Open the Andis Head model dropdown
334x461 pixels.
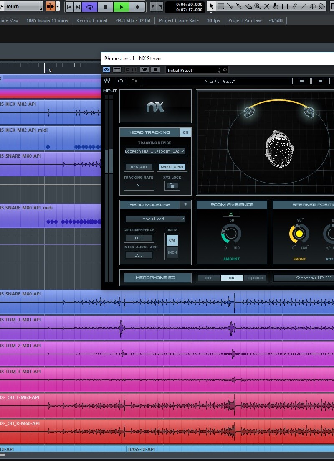pyautogui.click(x=155, y=219)
